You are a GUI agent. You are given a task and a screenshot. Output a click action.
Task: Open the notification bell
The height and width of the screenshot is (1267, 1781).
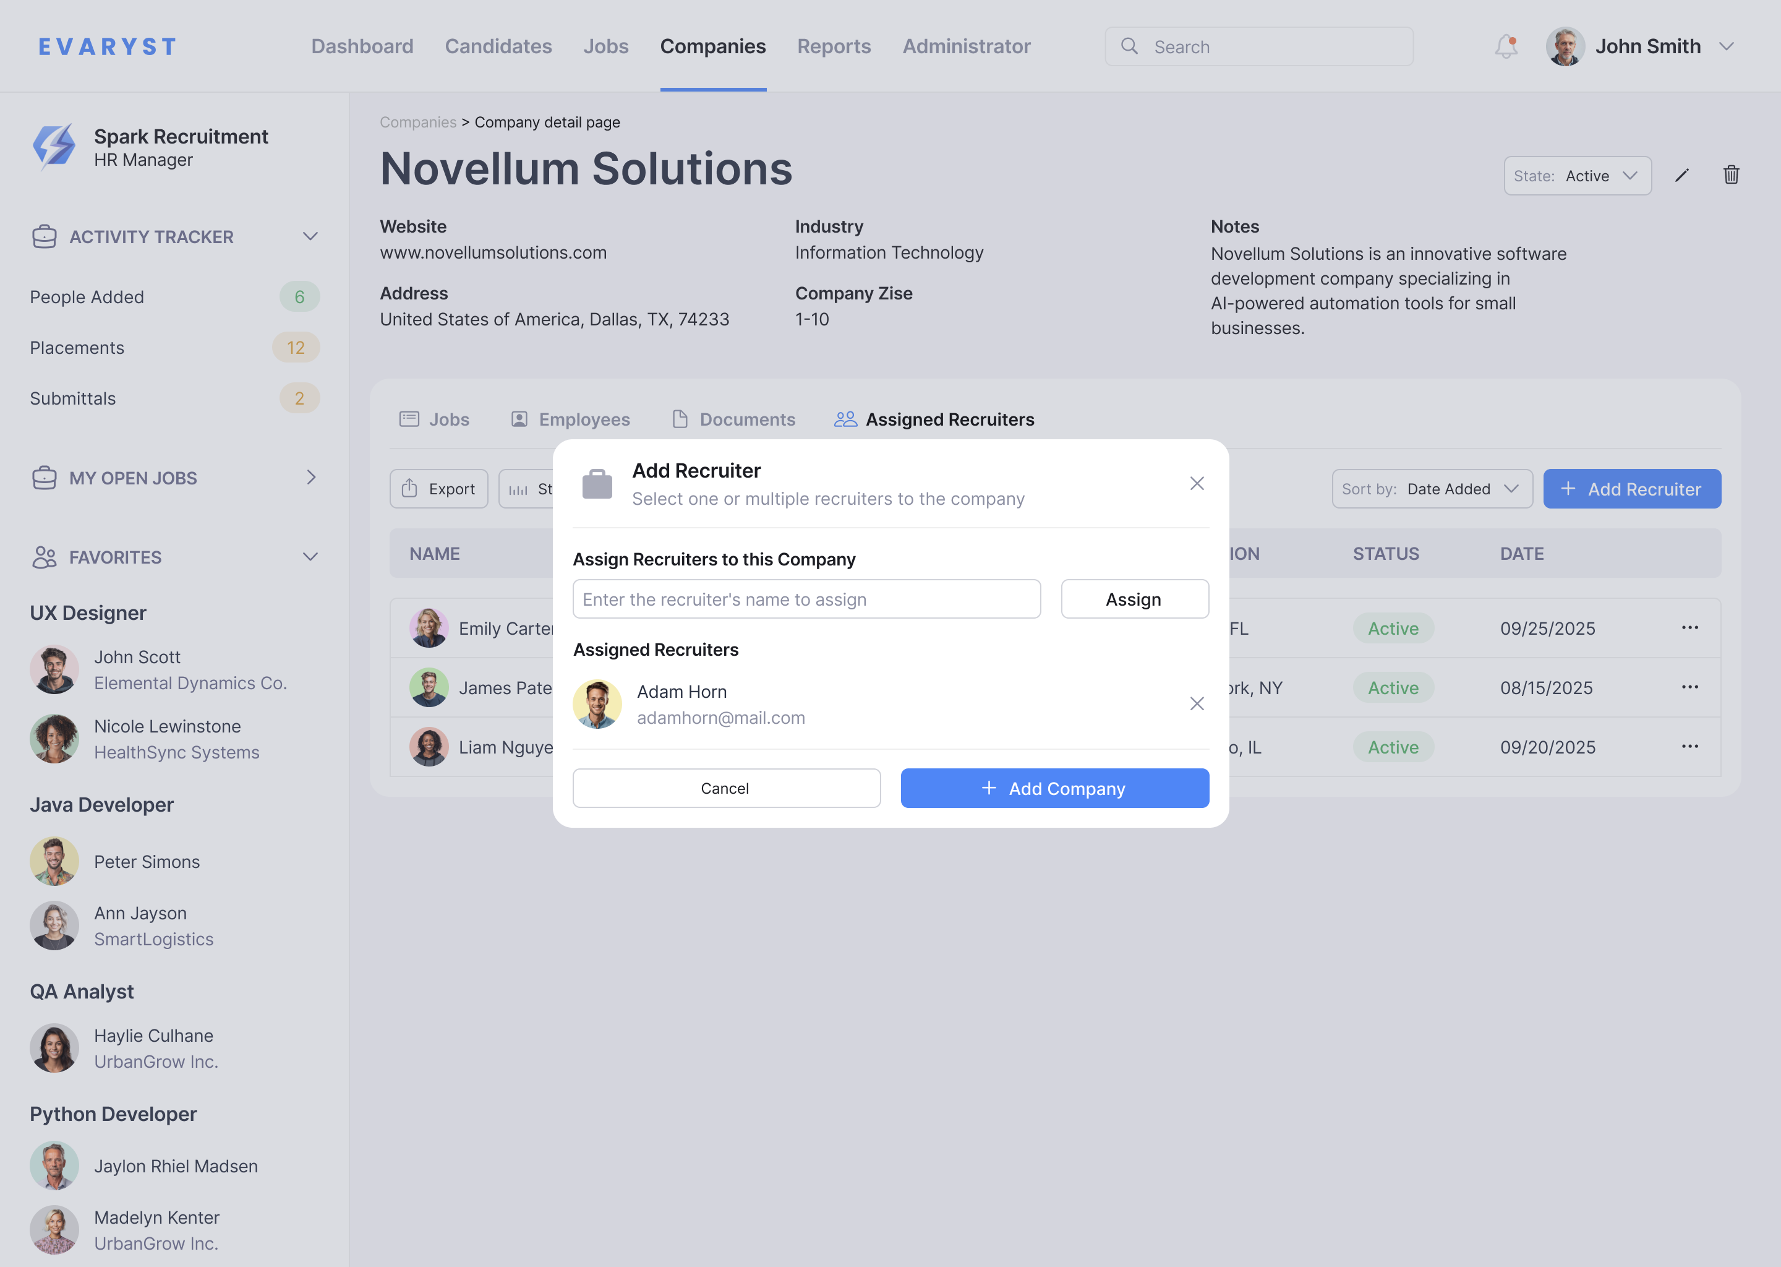click(x=1504, y=46)
